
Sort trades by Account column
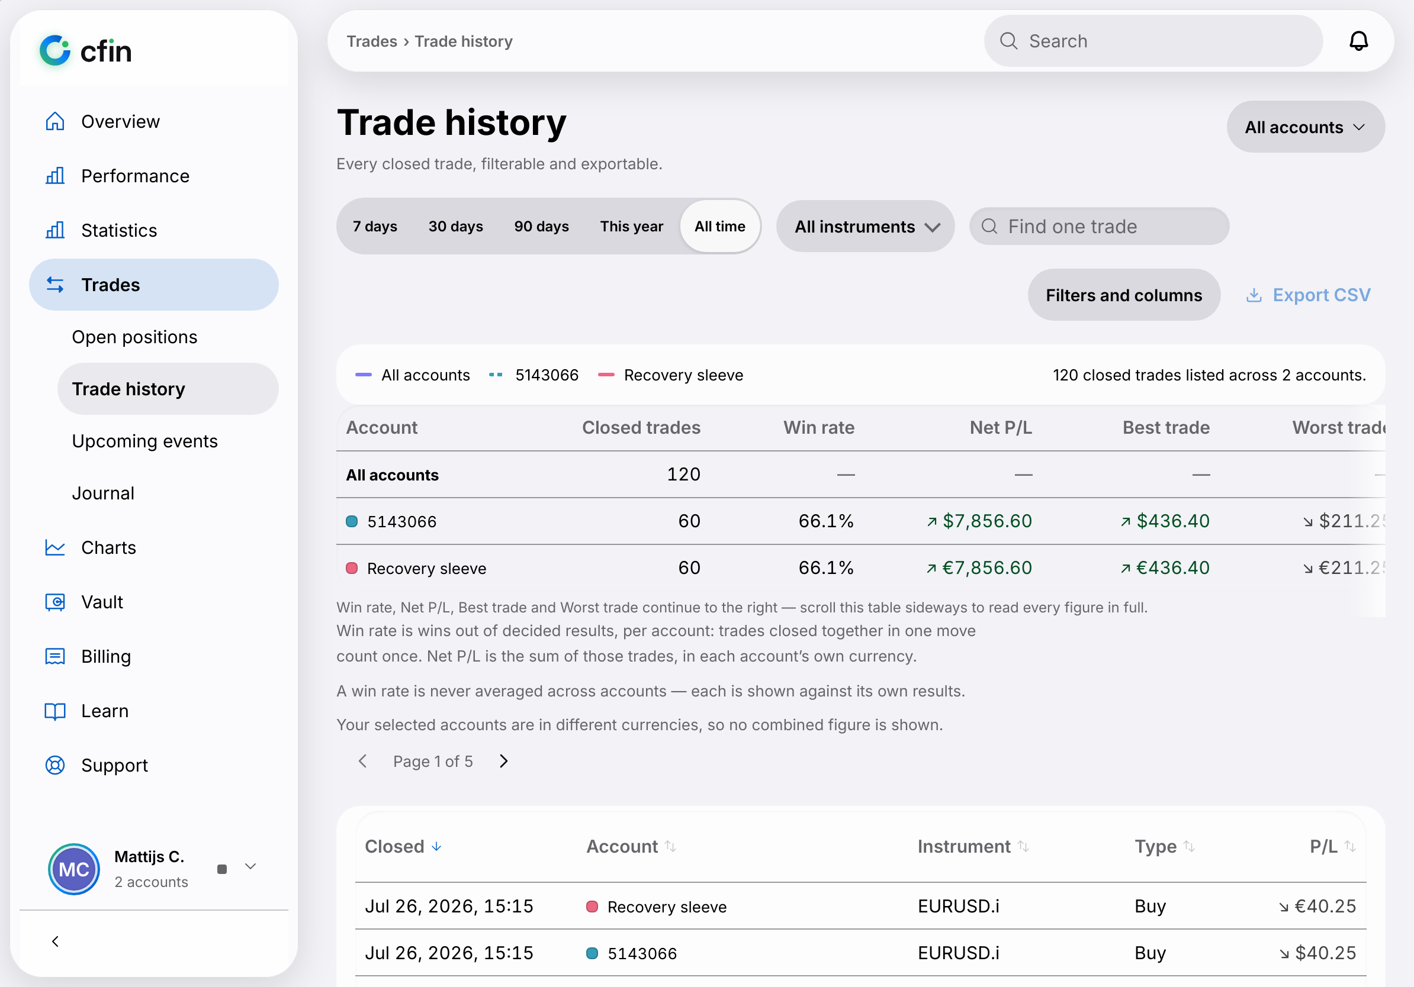click(631, 847)
